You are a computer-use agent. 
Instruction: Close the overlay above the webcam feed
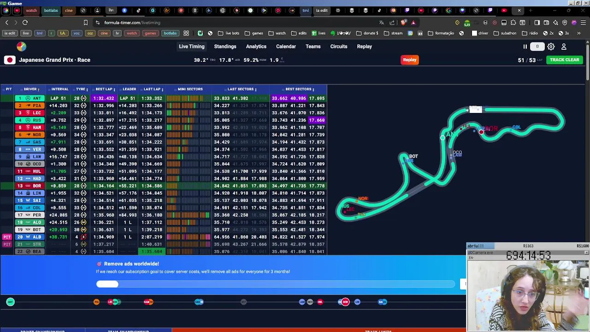tap(586, 253)
